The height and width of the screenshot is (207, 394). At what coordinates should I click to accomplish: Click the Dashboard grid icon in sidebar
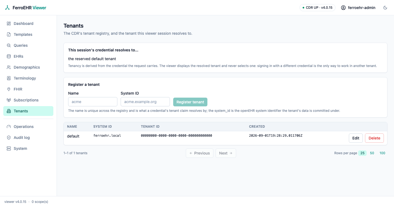[9, 24]
